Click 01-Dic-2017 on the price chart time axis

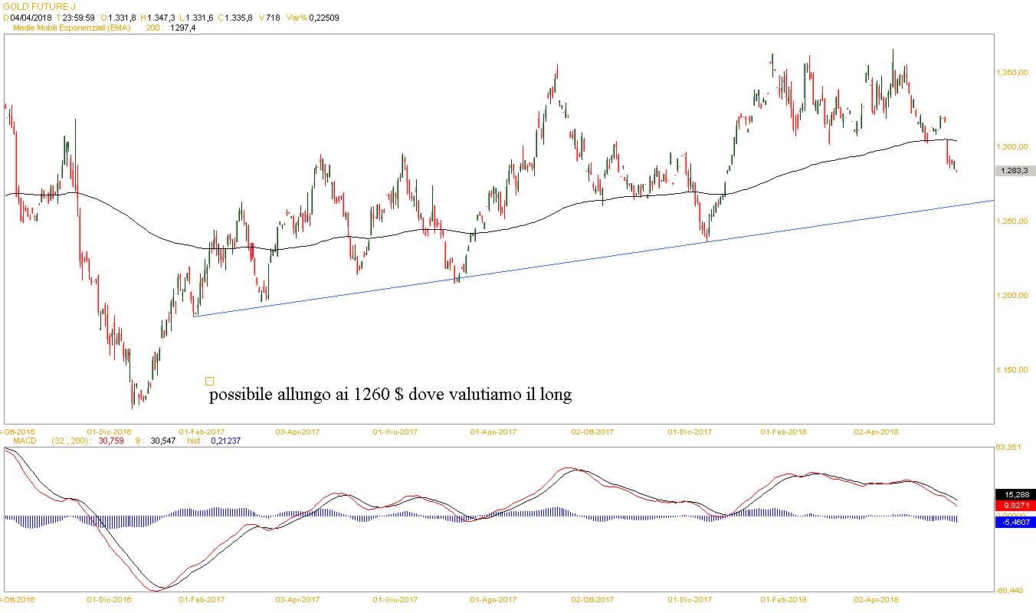click(x=690, y=431)
